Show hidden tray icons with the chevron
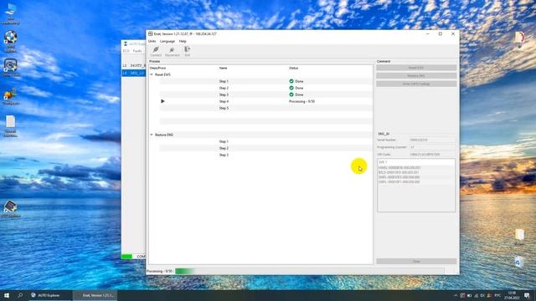This screenshot has height=301, width=536. pyautogui.click(x=456, y=295)
